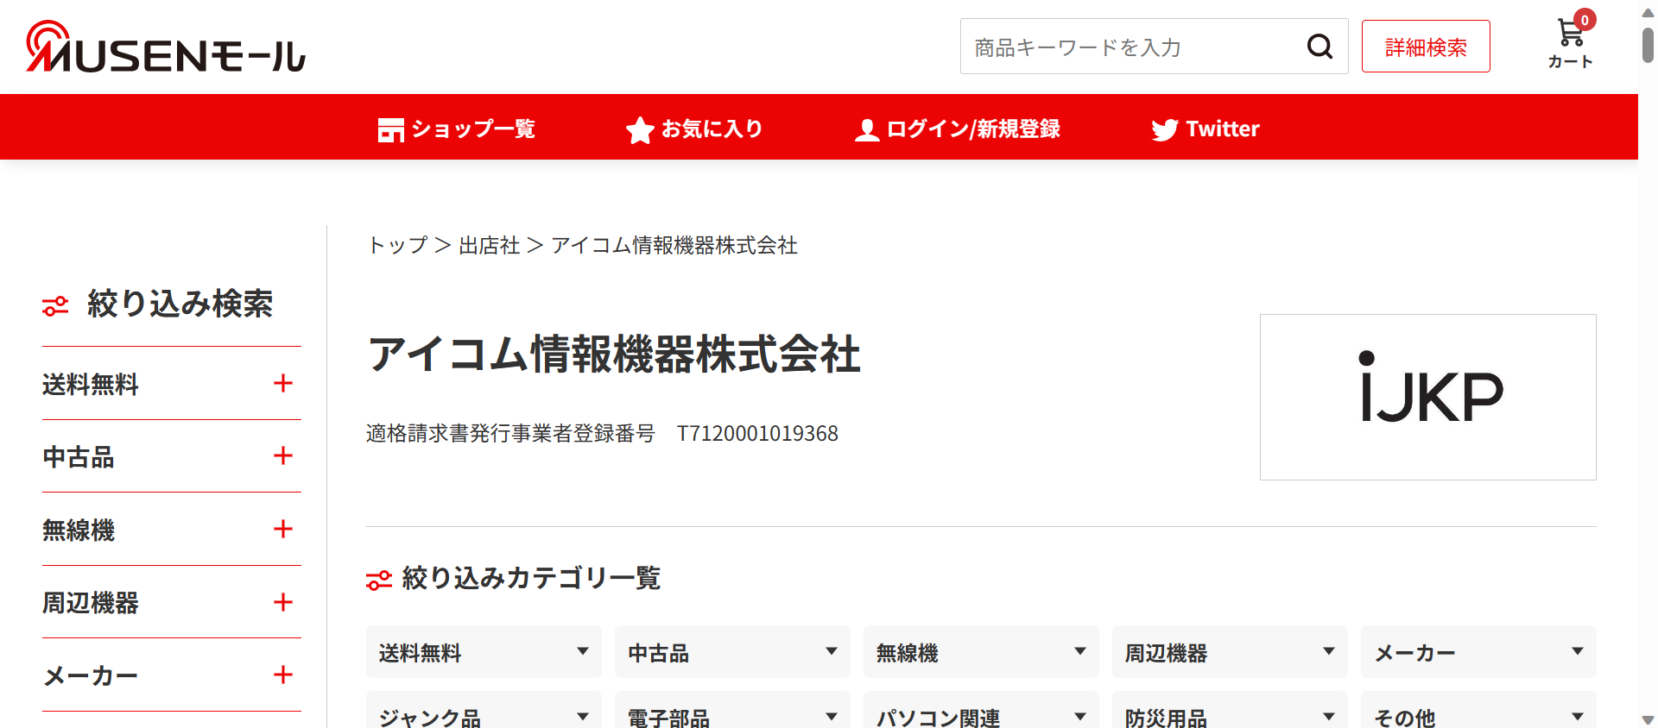Click the scrollbar down arrow
Image resolution: width=1658 pixels, height=728 pixels.
coord(1648,719)
